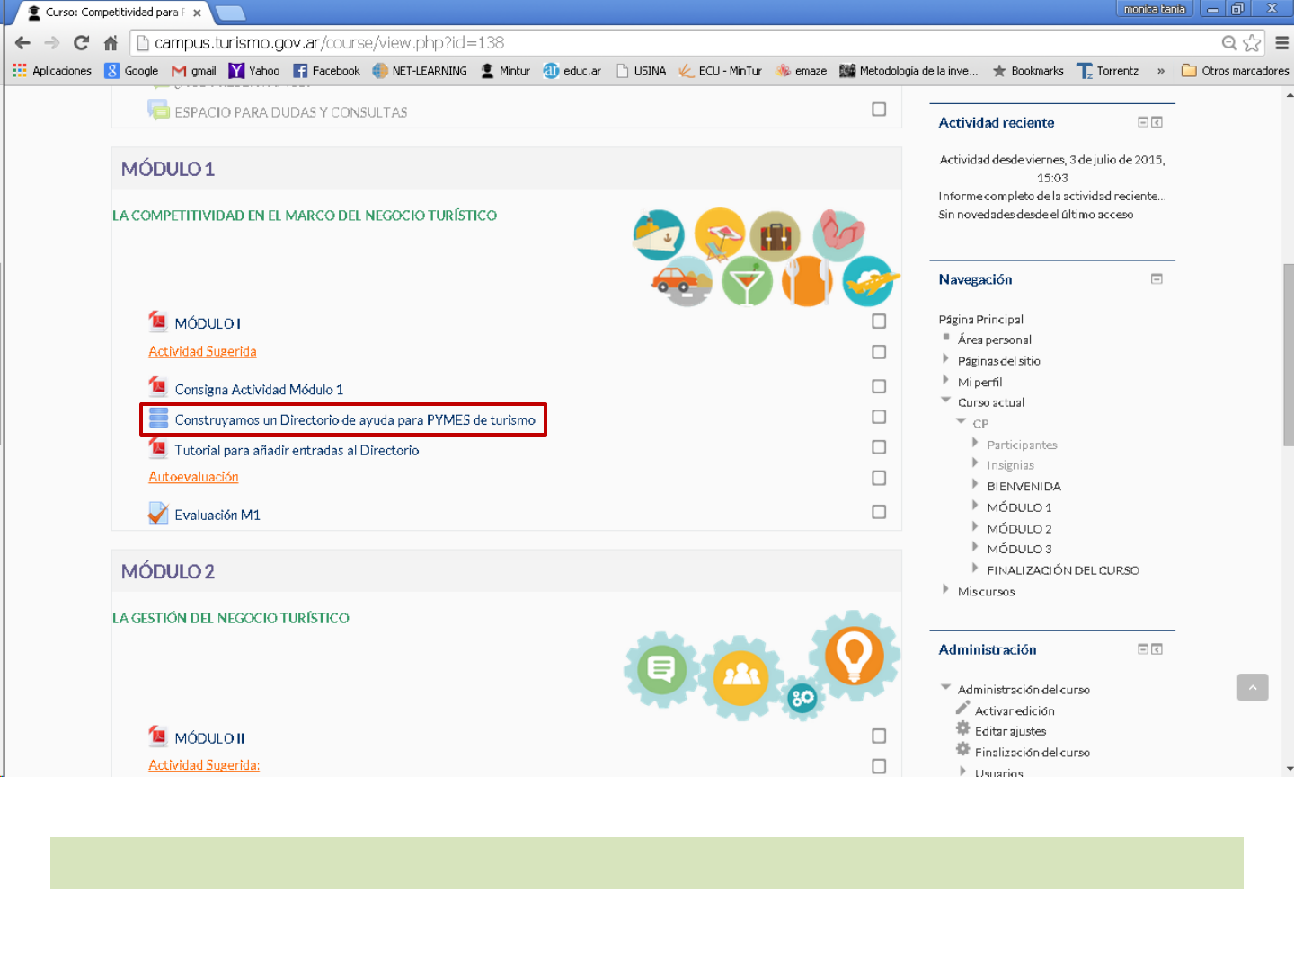Mark Evaluación M1 as completed
The height and width of the screenshot is (970, 1294).
click(x=879, y=512)
